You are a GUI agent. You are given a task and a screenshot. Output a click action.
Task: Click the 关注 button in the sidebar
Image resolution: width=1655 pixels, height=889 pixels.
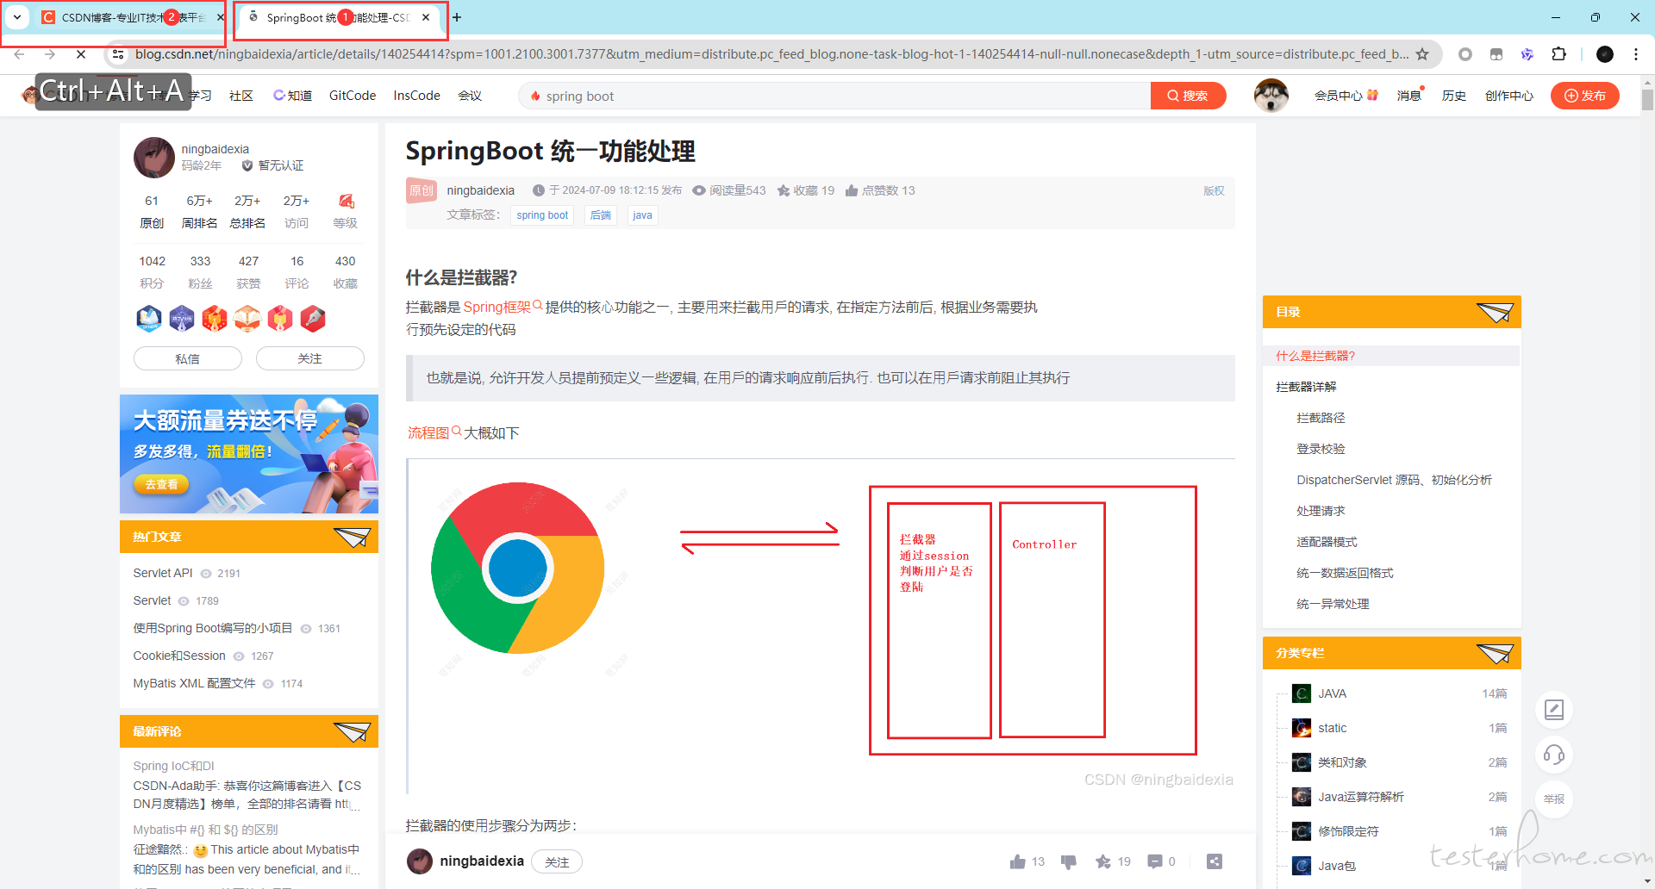[310, 358]
